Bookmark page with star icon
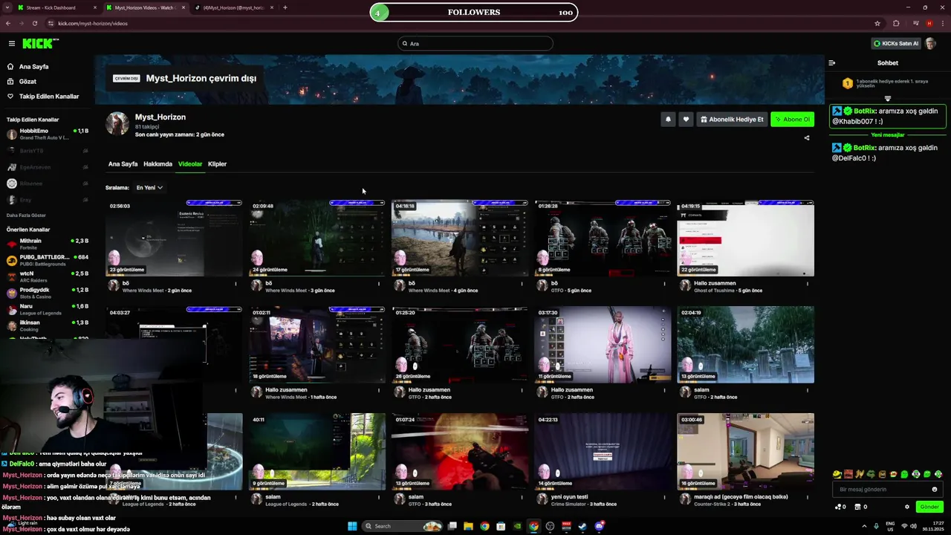951x535 pixels. coord(877,23)
